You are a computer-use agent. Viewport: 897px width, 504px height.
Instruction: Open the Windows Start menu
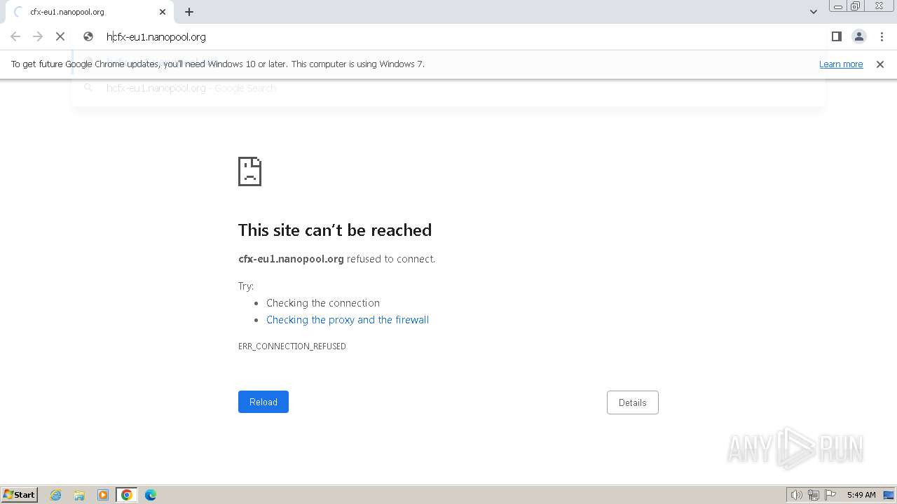[x=20, y=495]
